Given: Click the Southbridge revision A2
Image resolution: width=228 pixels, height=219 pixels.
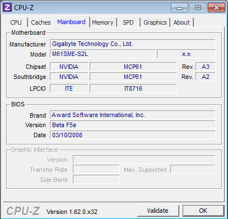Looking at the screenshot, I should point(206,77).
